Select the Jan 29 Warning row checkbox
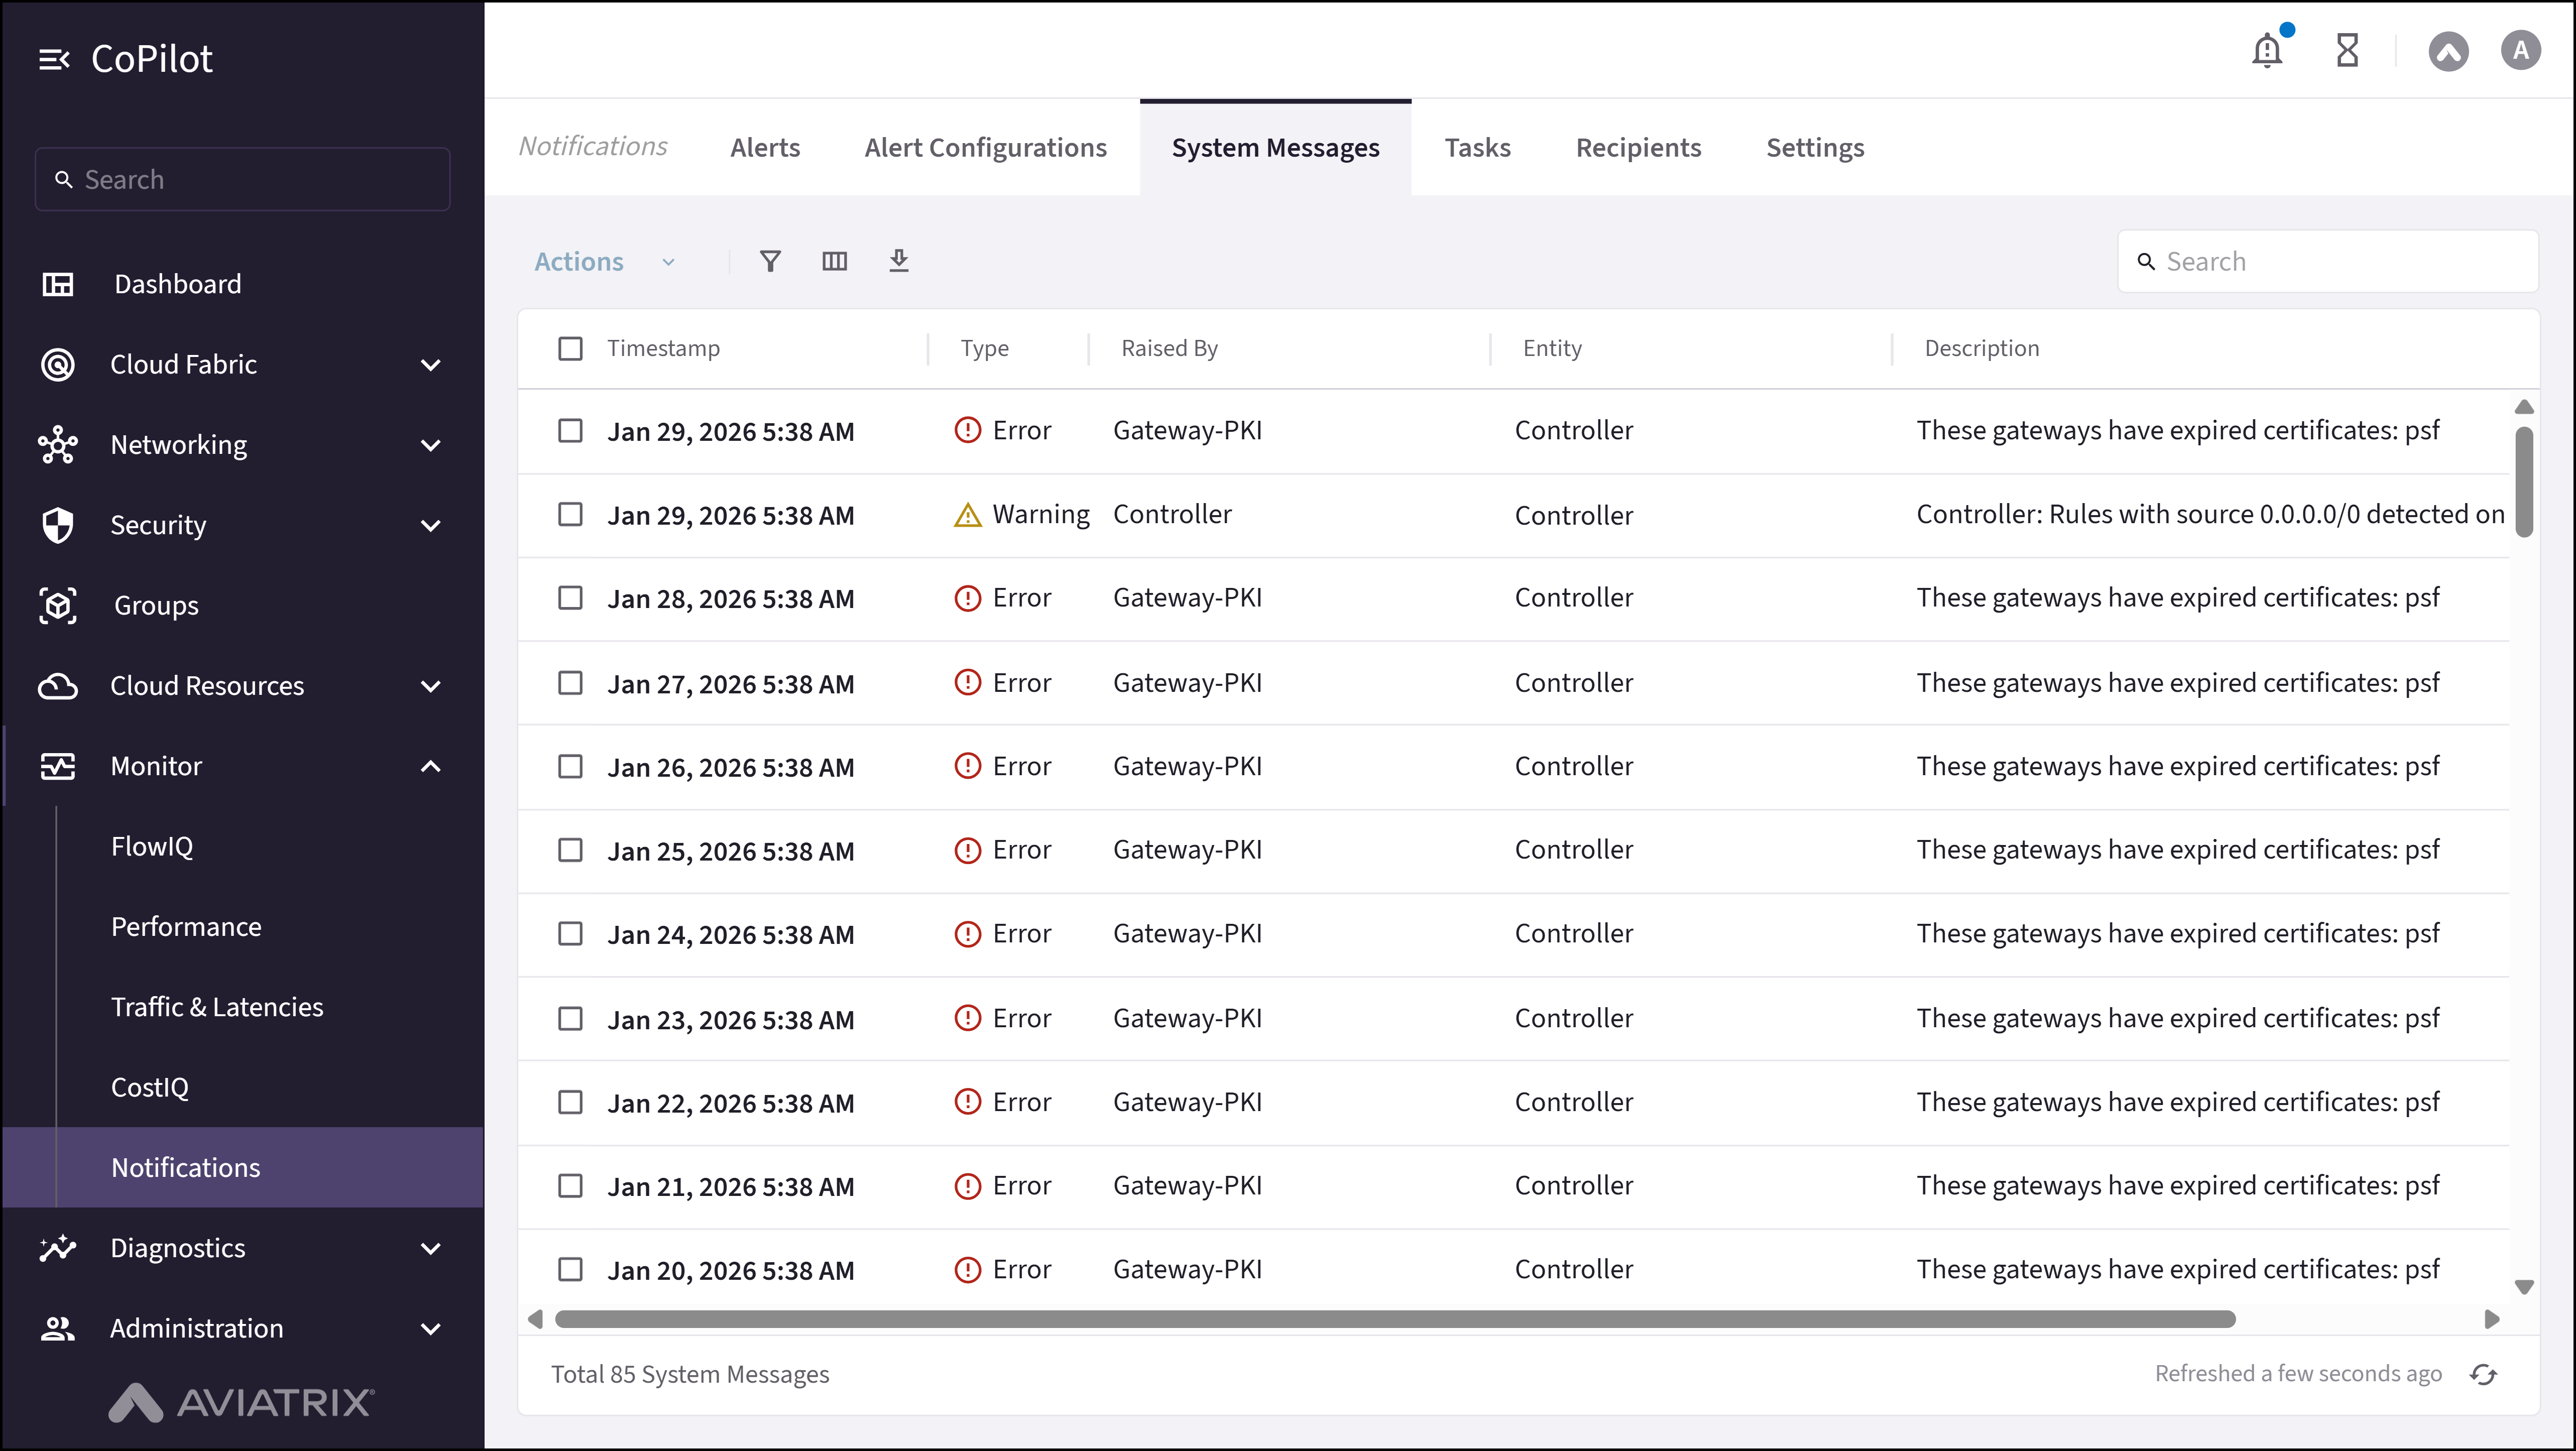Viewport: 2576px width, 1451px height. [x=571, y=514]
